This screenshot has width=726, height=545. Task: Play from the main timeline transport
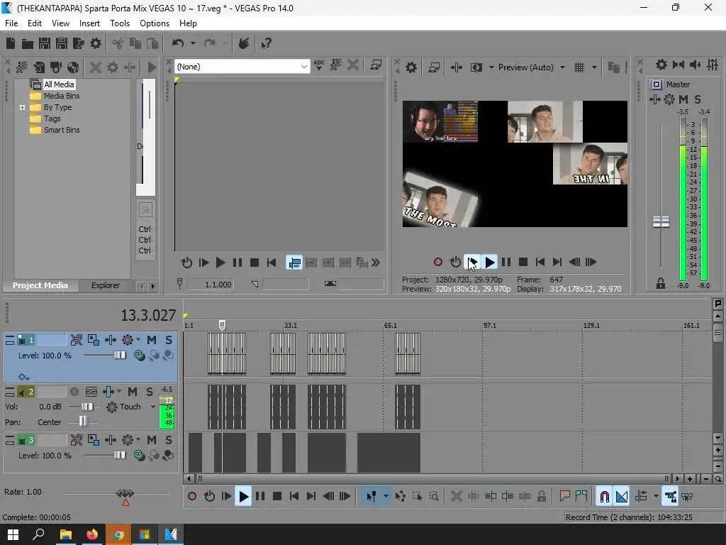pyautogui.click(x=243, y=497)
